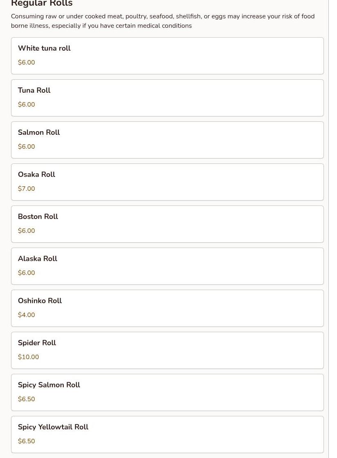Click the $6.00 price under Boston Roll
337x458 pixels.
(27, 231)
